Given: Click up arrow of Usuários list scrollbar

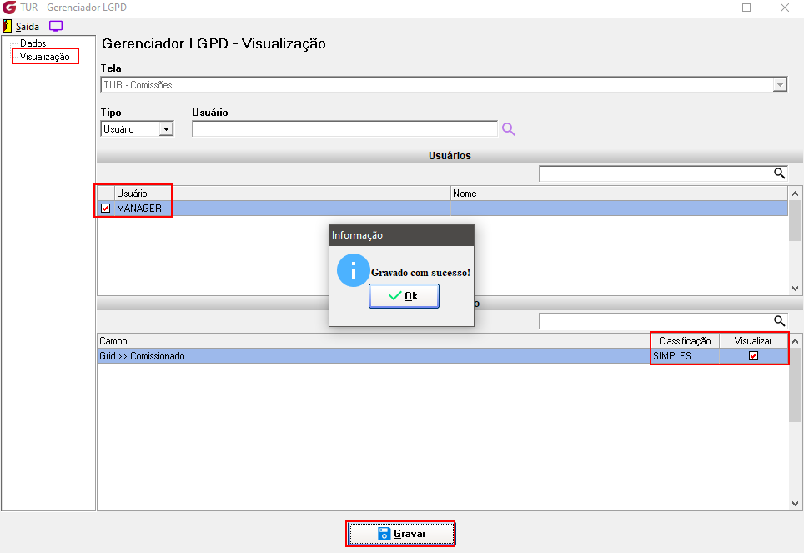Looking at the screenshot, I should click(x=796, y=194).
